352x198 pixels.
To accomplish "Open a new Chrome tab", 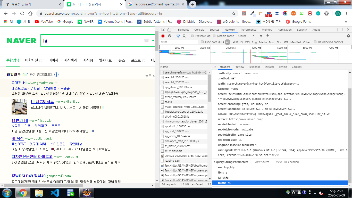I will [x=193, y=4].
